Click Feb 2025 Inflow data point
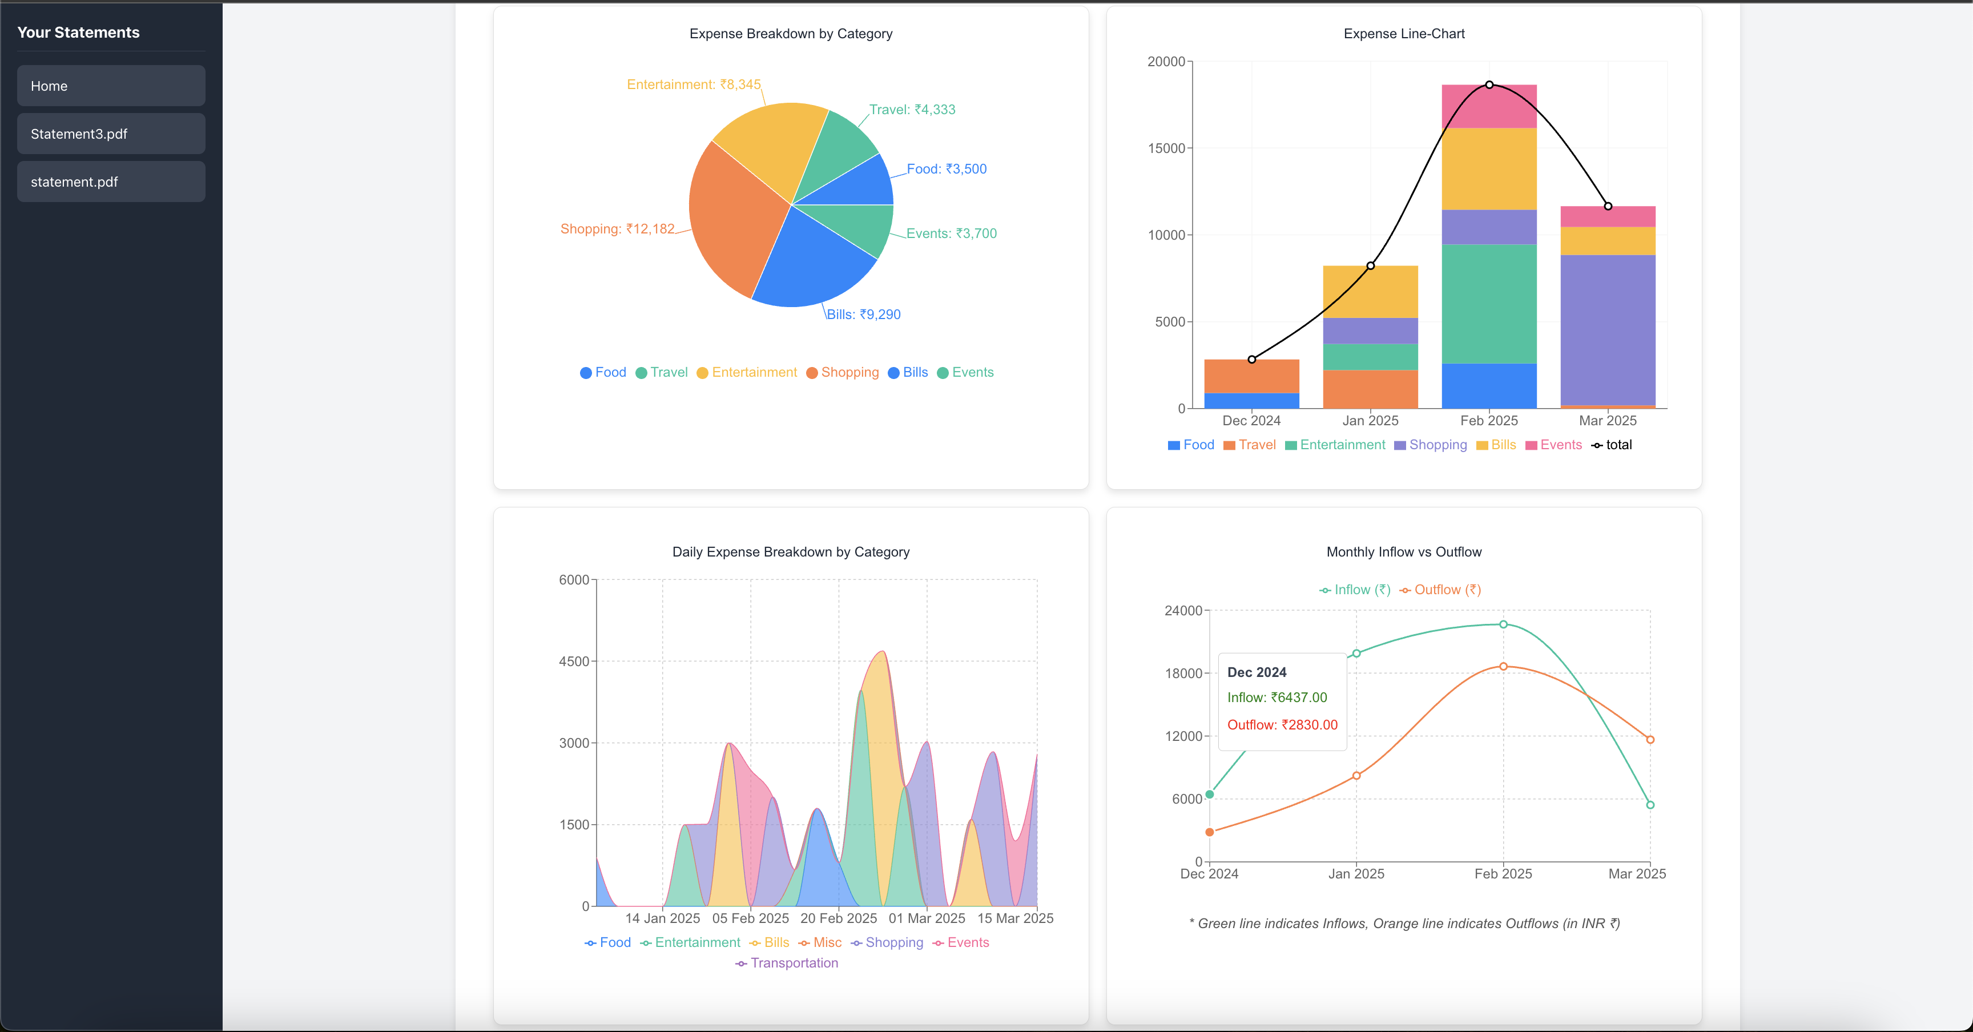This screenshot has width=1973, height=1032. tap(1504, 624)
